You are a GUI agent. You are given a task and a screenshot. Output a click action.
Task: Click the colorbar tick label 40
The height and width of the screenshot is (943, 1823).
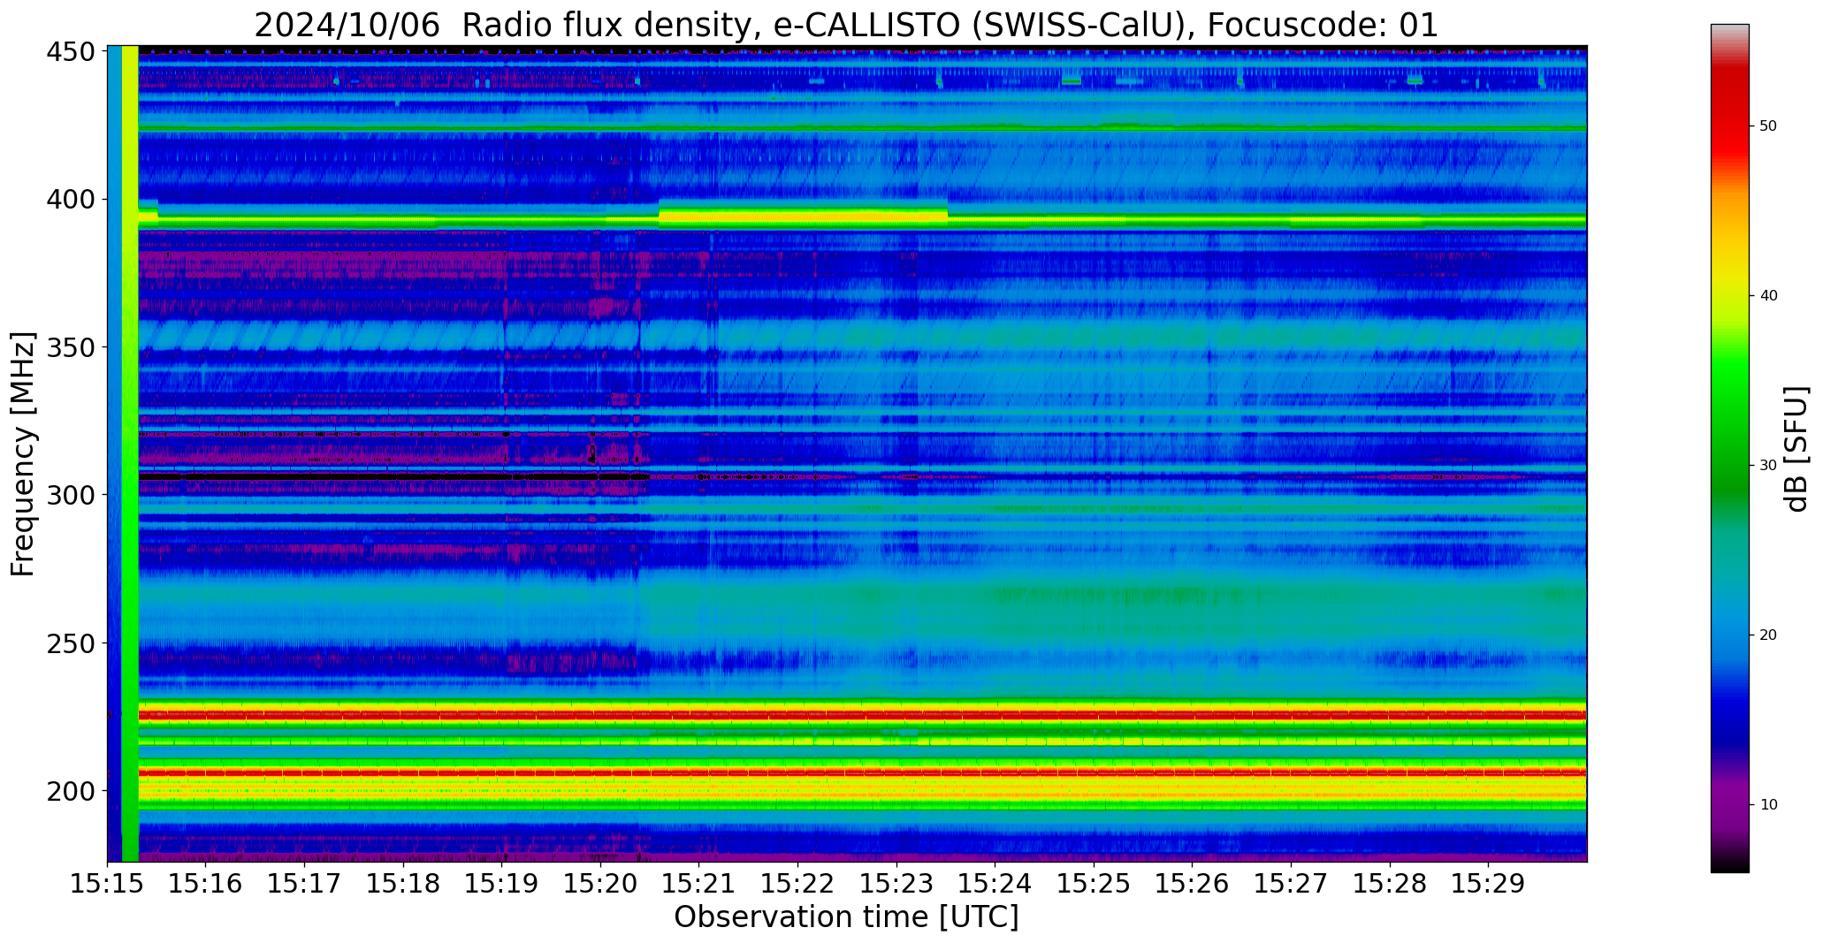[x=1768, y=296]
